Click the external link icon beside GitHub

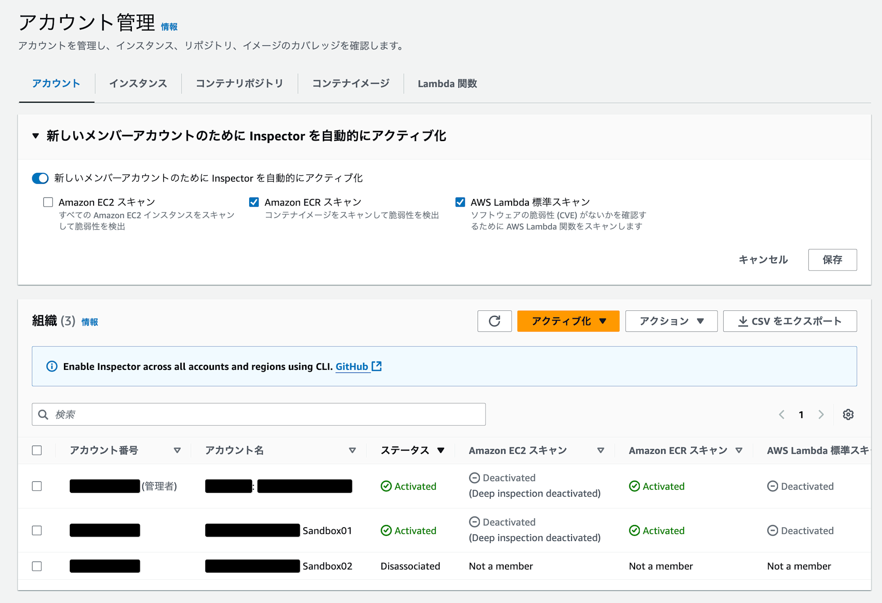tap(377, 366)
